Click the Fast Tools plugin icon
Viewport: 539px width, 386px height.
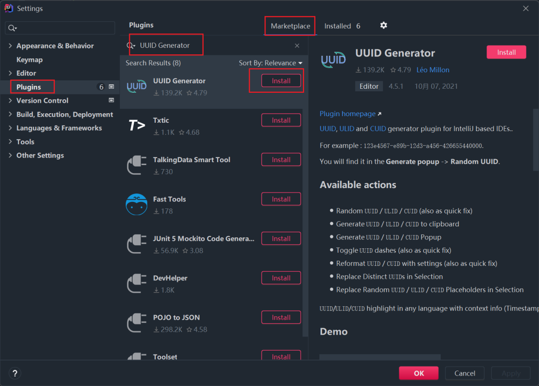(136, 204)
